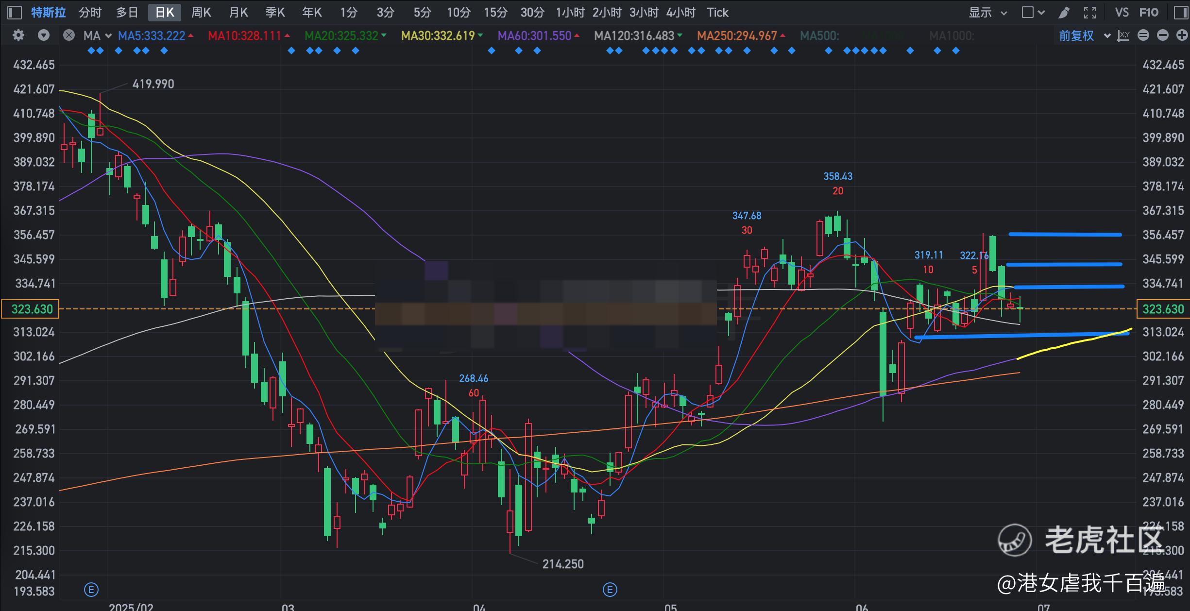Switch to 分时 intraday view
The width and height of the screenshot is (1190, 611).
coord(90,12)
